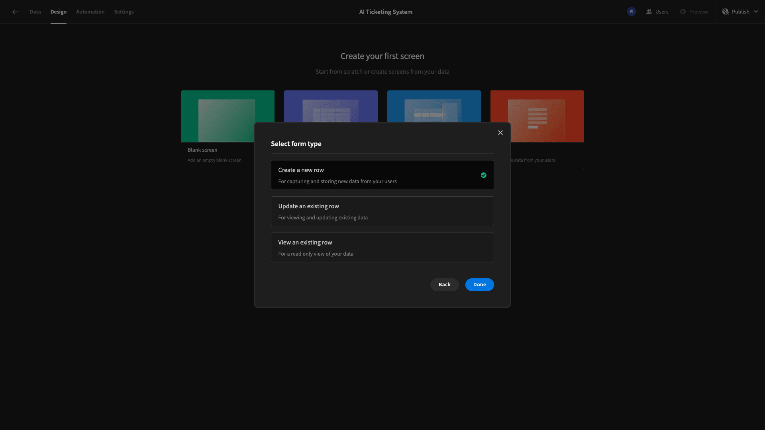
Task: Click the back arrow navigation icon
Action: (x=15, y=12)
